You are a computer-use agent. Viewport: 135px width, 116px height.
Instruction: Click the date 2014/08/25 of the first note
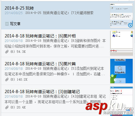click(14, 13)
